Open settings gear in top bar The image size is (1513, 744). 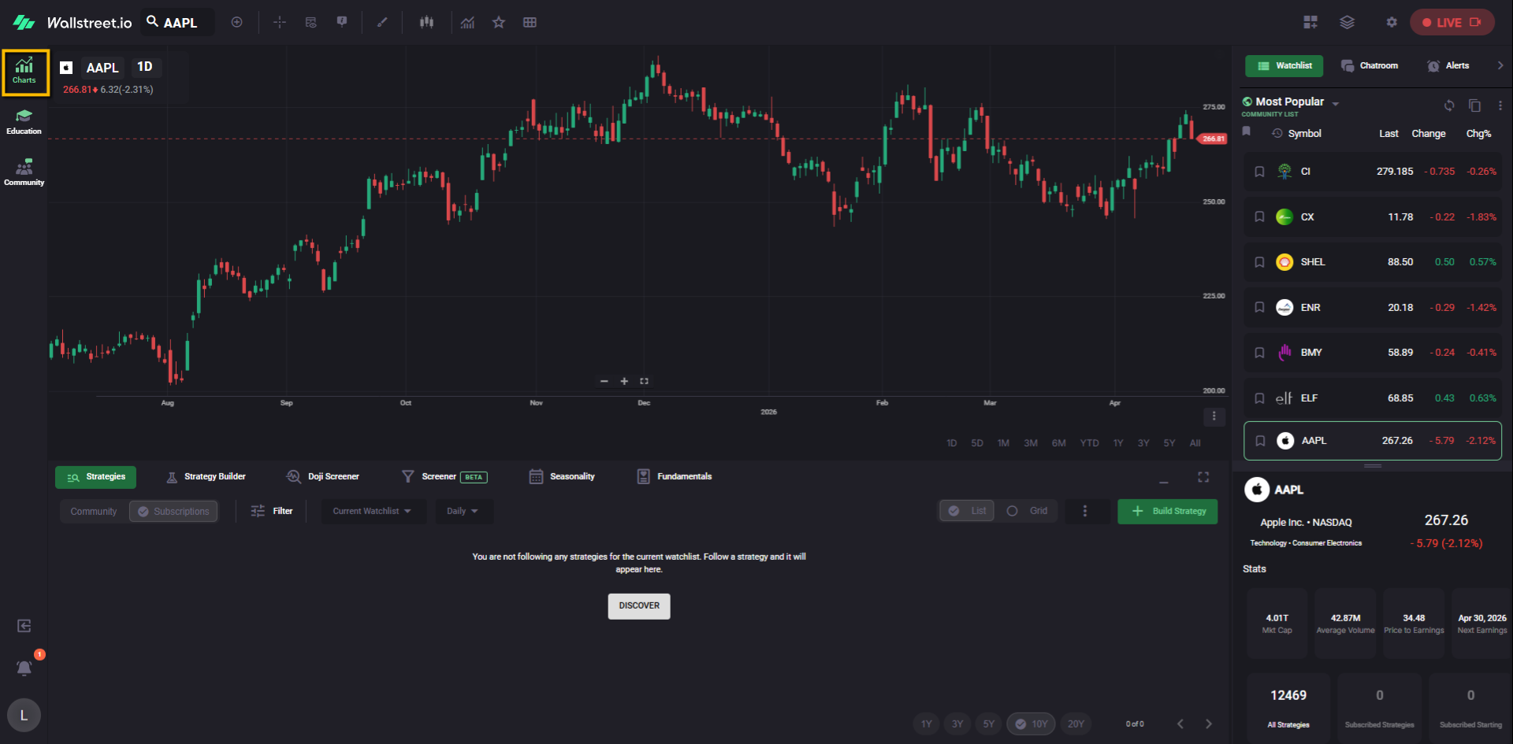pyautogui.click(x=1392, y=22)
